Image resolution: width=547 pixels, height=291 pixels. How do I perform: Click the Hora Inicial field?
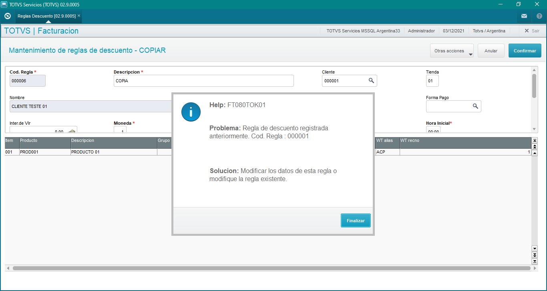pyautogui.click(x=433, y=130)
